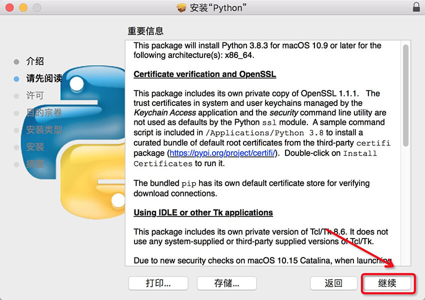Screen dimensions: 425x300
Task: Open the pypi.org/project/certifi link
Action: 222,153
